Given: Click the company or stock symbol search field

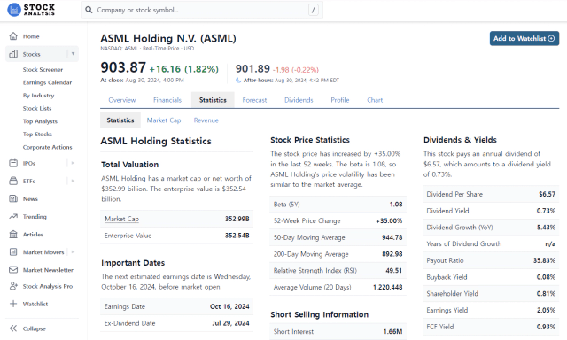Looking at the screenshot, I should pyautogui.click(x=202, y=10).
